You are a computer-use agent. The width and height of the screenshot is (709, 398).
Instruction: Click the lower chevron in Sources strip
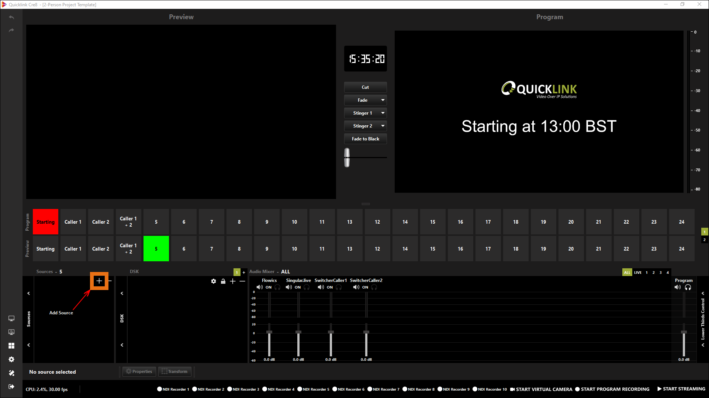[28, 345]
